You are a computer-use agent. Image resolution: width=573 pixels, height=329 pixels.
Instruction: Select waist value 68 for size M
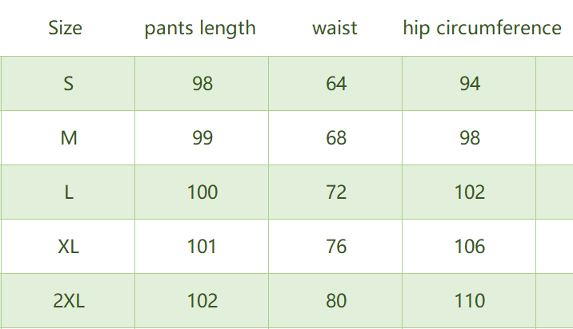point(336,137)
